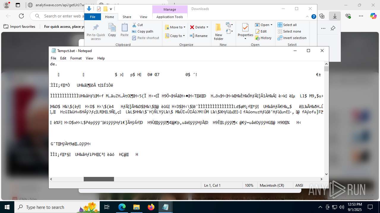Click the Copy icon in Clipboard group
The width and height of the screenshot is (380, 213).
click(x=112, y=28)
